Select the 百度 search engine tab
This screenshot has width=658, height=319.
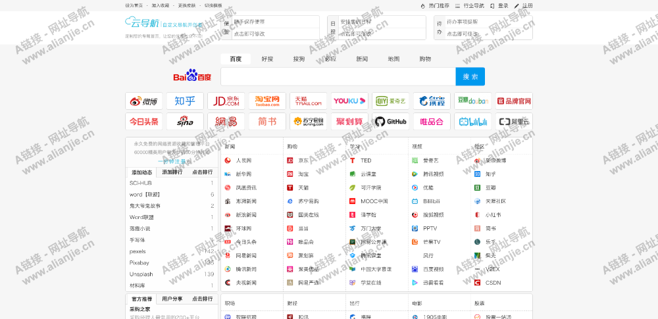[236, 59]
